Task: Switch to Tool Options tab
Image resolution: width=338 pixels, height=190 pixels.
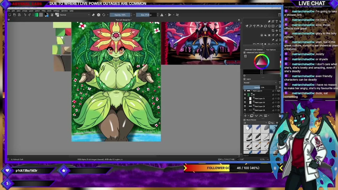Action: (x=271, y=50)
